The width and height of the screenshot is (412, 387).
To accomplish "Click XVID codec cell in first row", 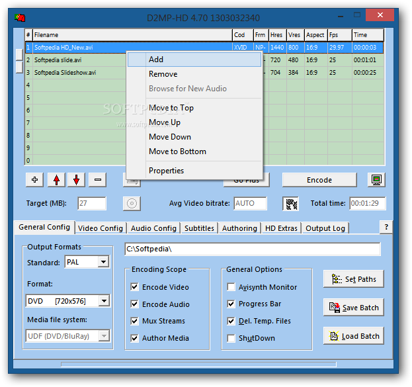I will (243, 48).
